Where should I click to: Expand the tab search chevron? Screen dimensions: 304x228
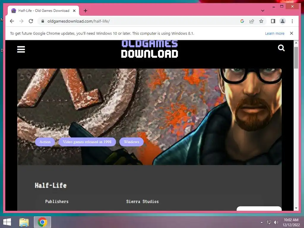(262, 11)
